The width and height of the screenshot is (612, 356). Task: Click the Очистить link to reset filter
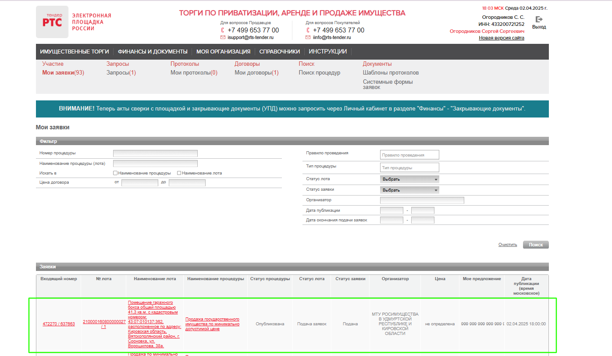click(508, 245)
